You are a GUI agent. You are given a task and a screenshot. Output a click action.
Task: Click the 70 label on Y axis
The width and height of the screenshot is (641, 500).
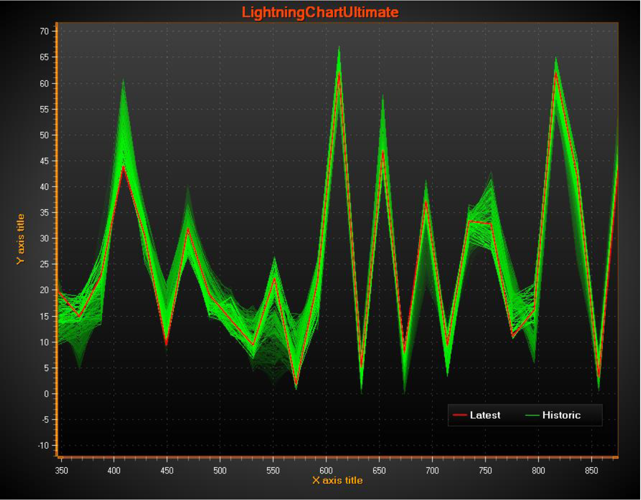click(44, 31)
